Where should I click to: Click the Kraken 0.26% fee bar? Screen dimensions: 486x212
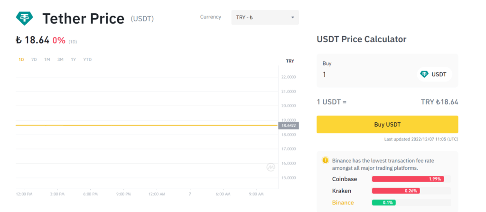click(x=396, y=191)
